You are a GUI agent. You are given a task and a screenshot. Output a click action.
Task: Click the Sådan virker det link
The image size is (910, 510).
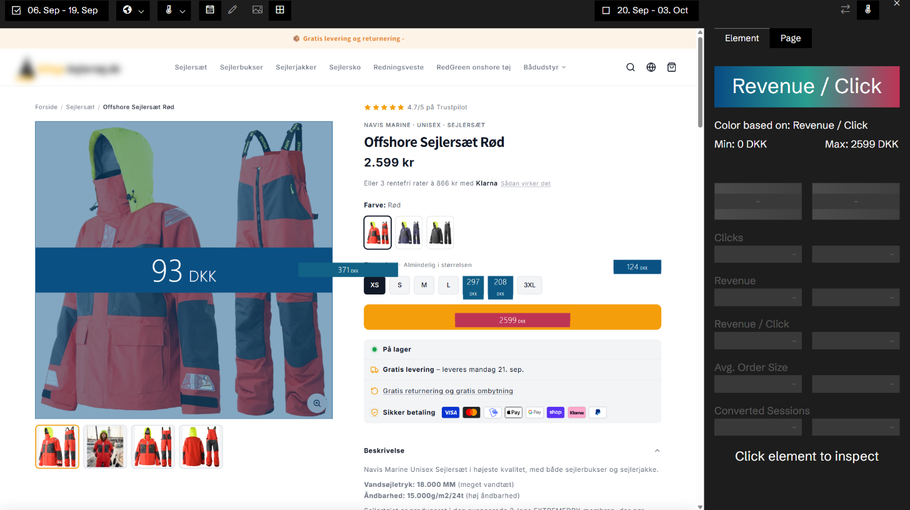tap(526, 184)
